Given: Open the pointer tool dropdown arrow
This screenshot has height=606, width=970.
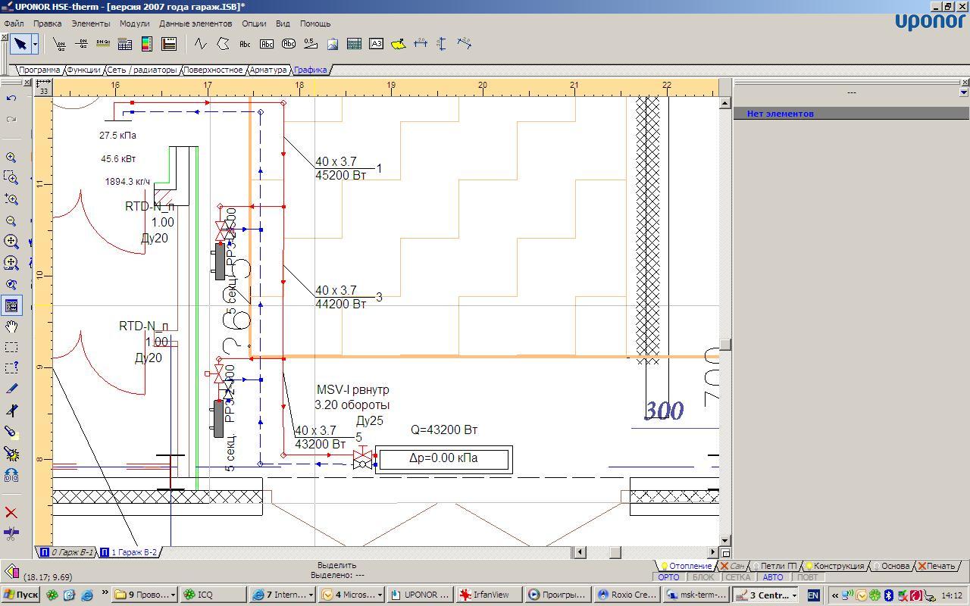Looking at the screenshot, I should [35, 44].
